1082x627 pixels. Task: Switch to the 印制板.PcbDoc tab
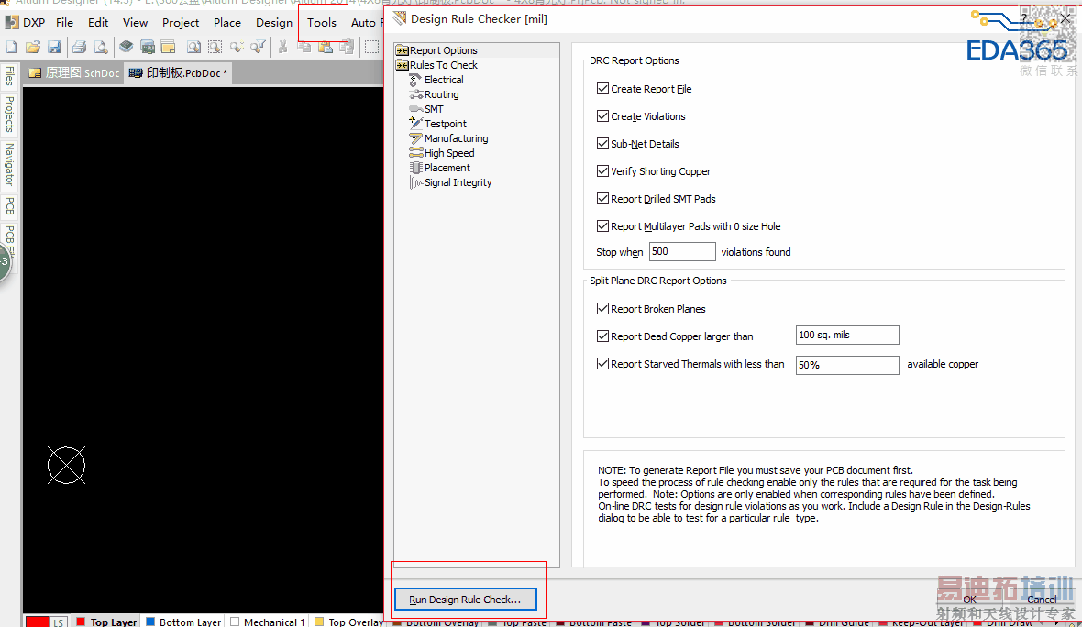tap(178, 73)
